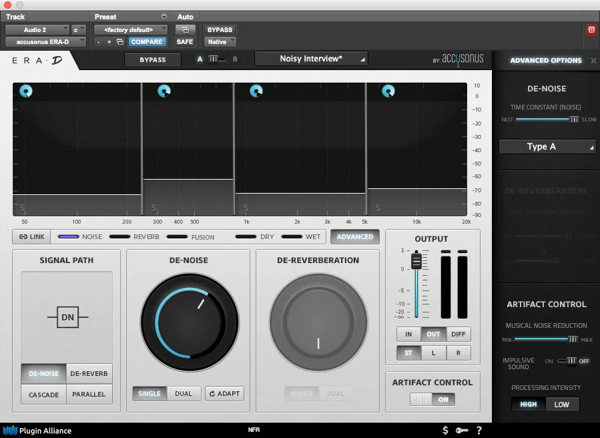Viewport: 600px width, 438px height.
Task: Select LOW processing intensity
Action: point(562,405)
